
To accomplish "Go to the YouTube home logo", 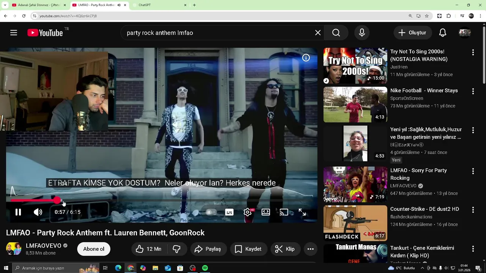I will [x=45, y=33].
